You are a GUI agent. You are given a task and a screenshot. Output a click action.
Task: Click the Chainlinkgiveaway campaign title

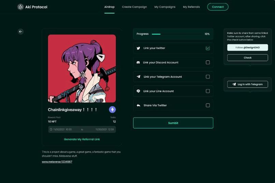[x=72, y=110]
